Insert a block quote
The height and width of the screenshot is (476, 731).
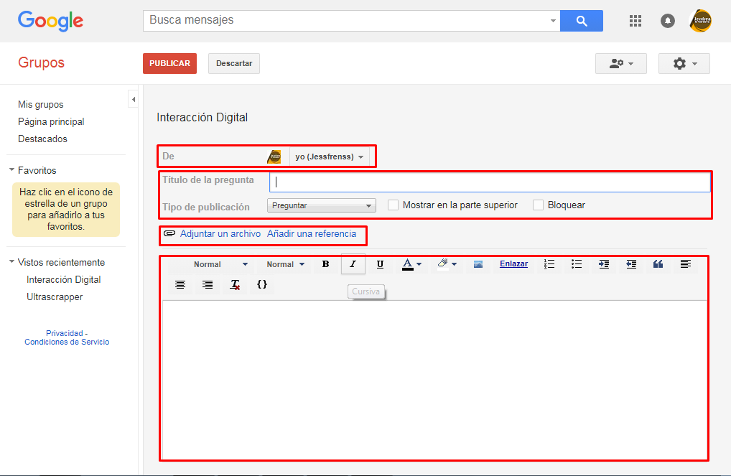(x=658, y=264)
